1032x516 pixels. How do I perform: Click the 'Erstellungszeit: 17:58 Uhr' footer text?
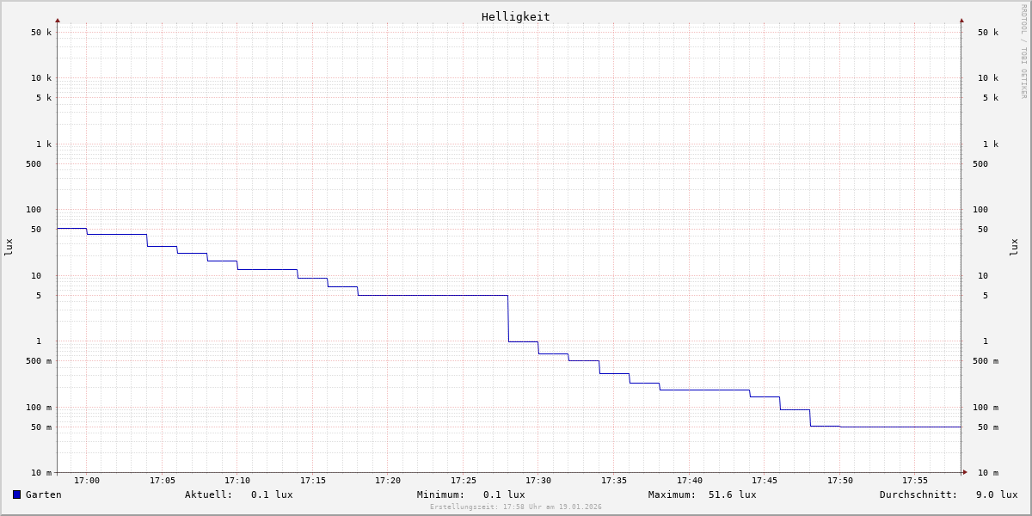tap(516, 507)
